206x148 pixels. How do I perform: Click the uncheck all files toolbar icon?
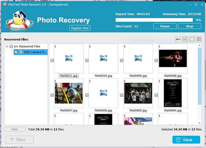192,39
